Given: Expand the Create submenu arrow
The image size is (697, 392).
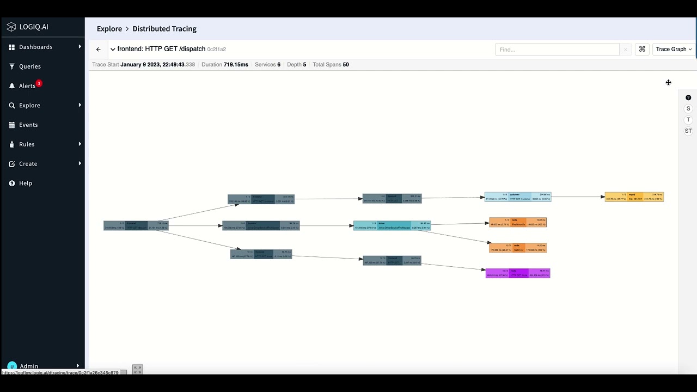Looking at the screenshot, I should (x=80, y=163).
